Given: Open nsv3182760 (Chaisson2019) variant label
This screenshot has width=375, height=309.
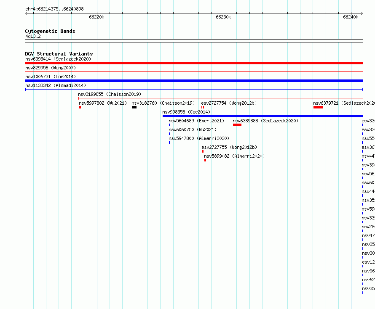Looking at the screenshot, I should point(163,103).
